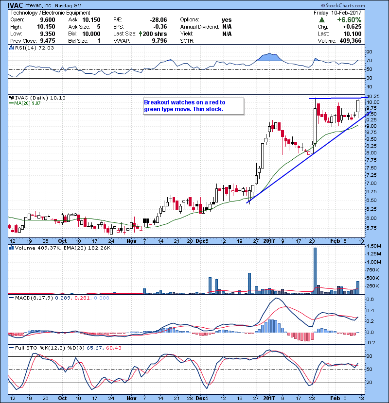
Task: Click Technology / Electronic Equipment sector text
Action: pos(50,13)
